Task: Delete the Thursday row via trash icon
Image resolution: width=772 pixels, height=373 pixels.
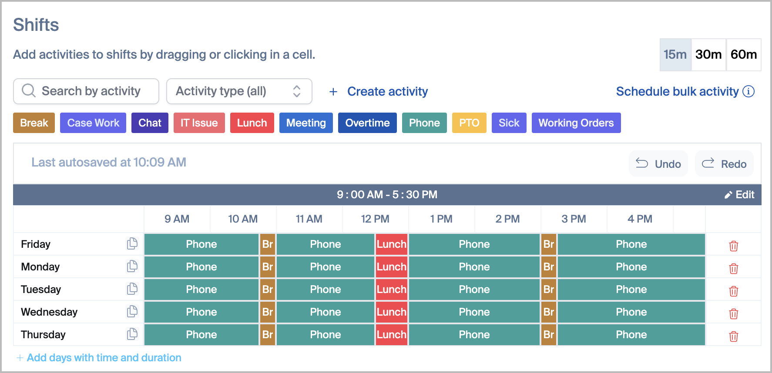Action: [733, 336]
